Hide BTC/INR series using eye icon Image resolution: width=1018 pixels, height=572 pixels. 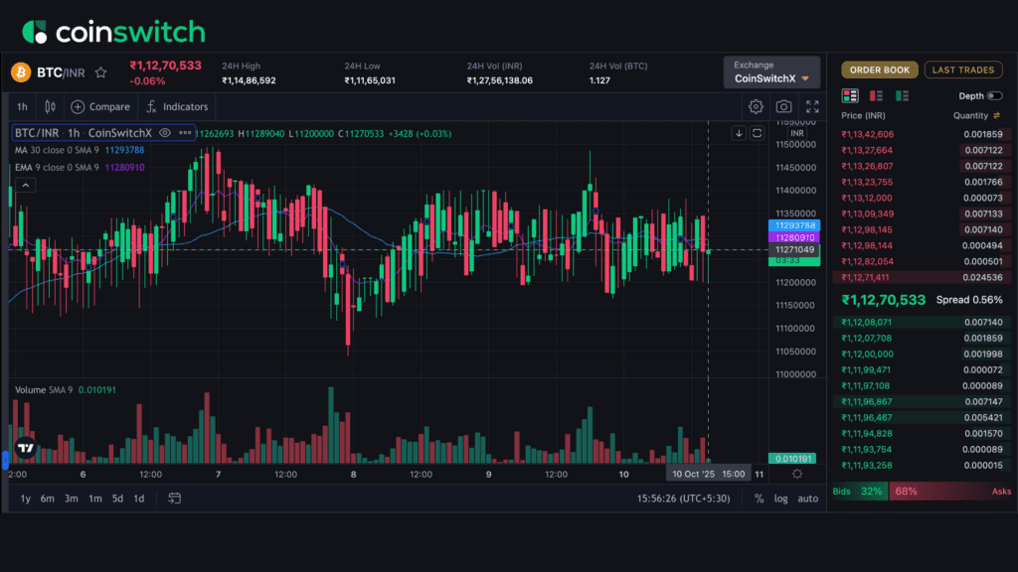[165, 133]
